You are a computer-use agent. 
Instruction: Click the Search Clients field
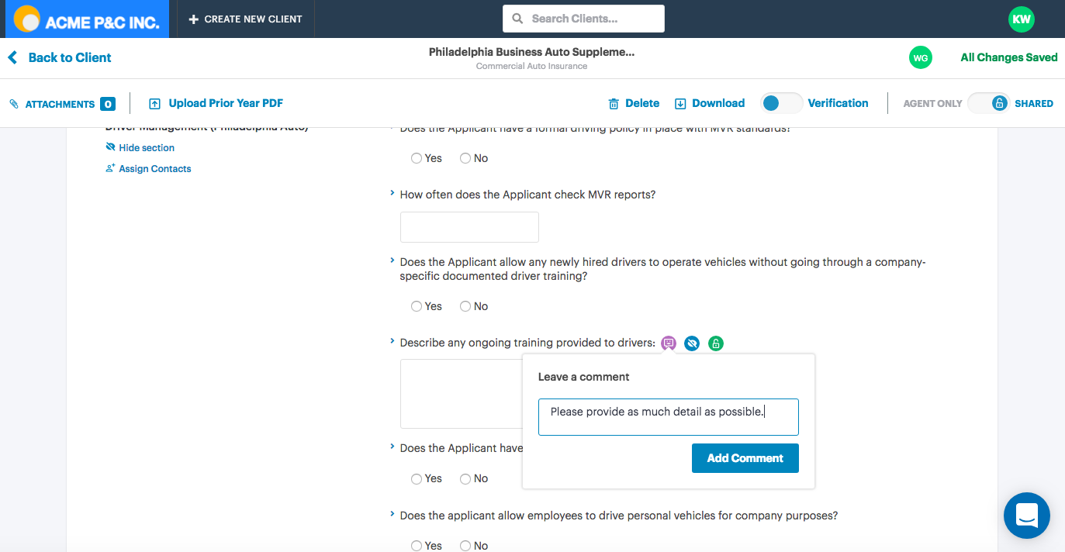583,19
